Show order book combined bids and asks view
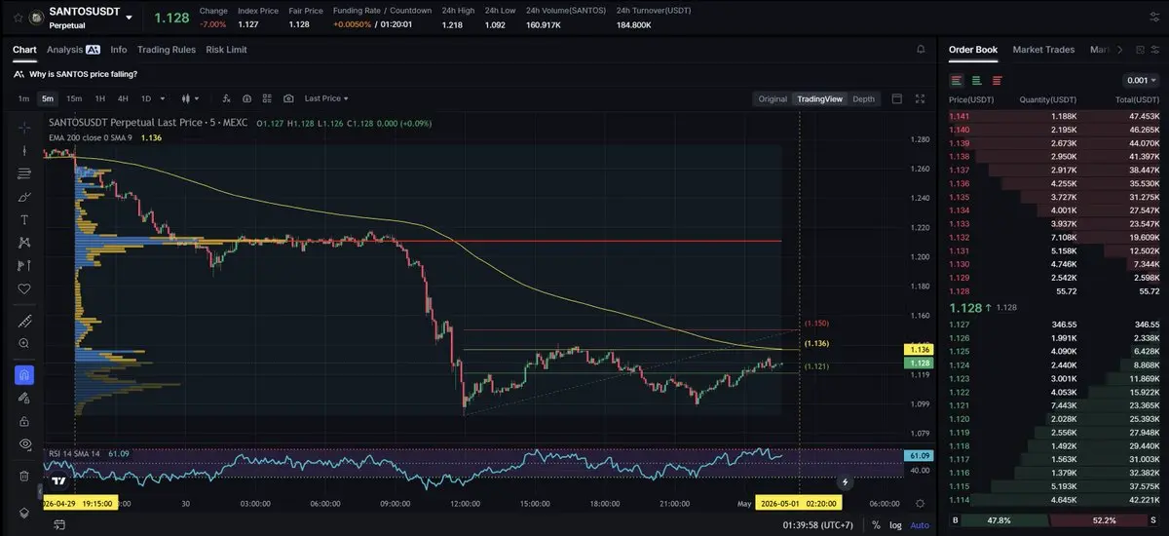This screenshot has width=1169, height=536. point(957,80)
